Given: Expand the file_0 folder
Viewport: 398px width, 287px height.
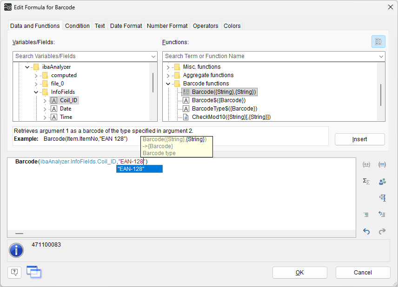Looking at the screenshot, I should (x=36, y=84).
